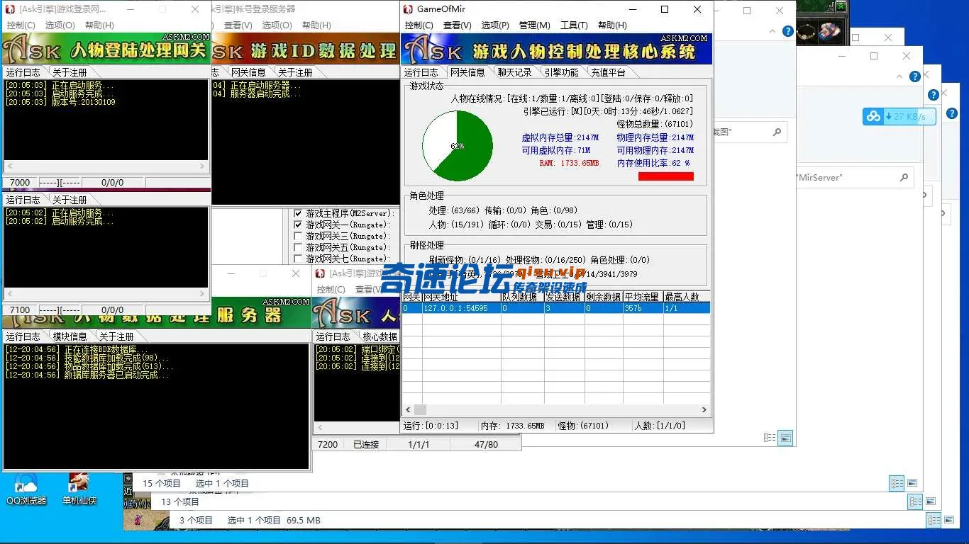
Task: Click the 62% memory pie chart
Action: (458, 146)
